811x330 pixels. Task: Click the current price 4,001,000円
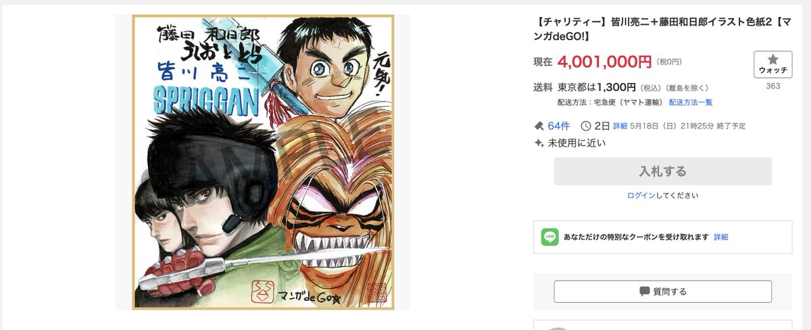tap(605, 62)
